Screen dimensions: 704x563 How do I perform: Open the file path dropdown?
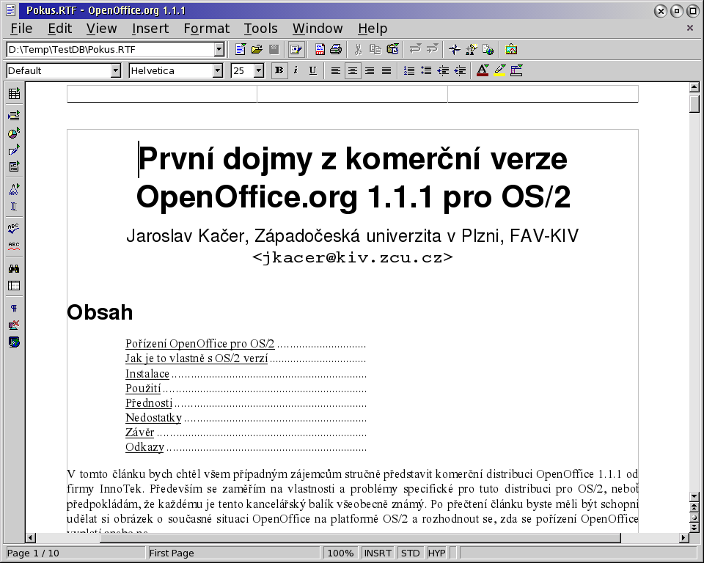pos(219,49)
